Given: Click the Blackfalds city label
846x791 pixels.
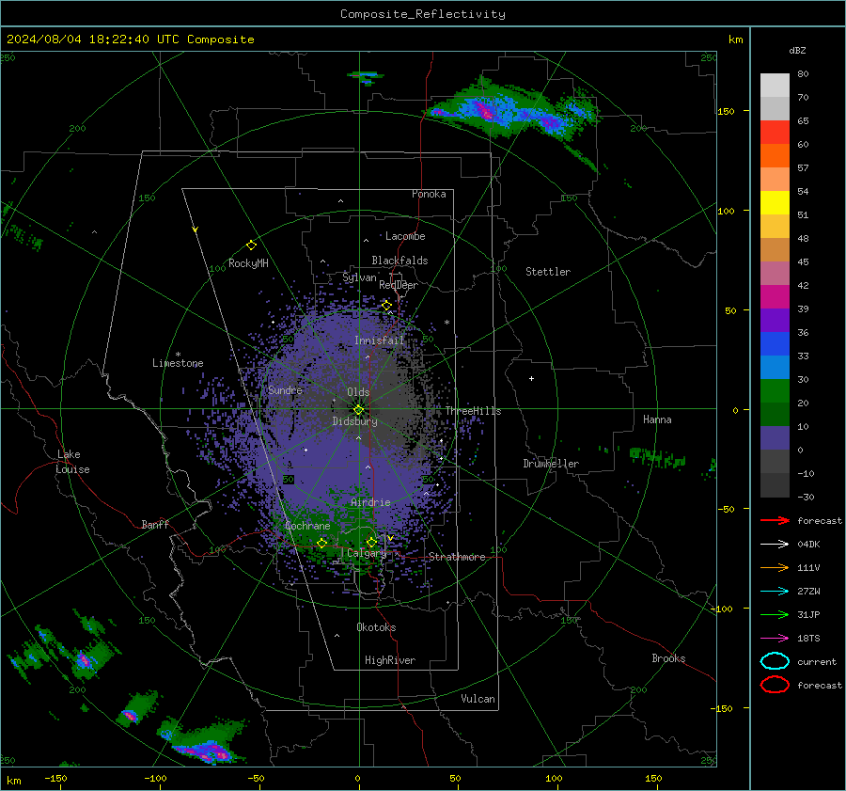Looking at the screenshot, I should [x=399, y=261].
